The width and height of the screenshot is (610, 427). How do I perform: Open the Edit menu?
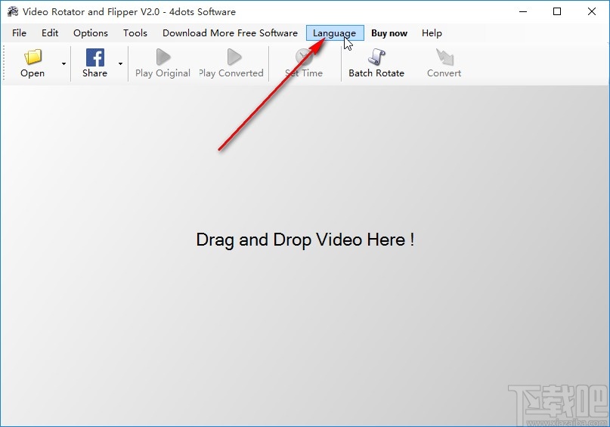pos(50,33)
